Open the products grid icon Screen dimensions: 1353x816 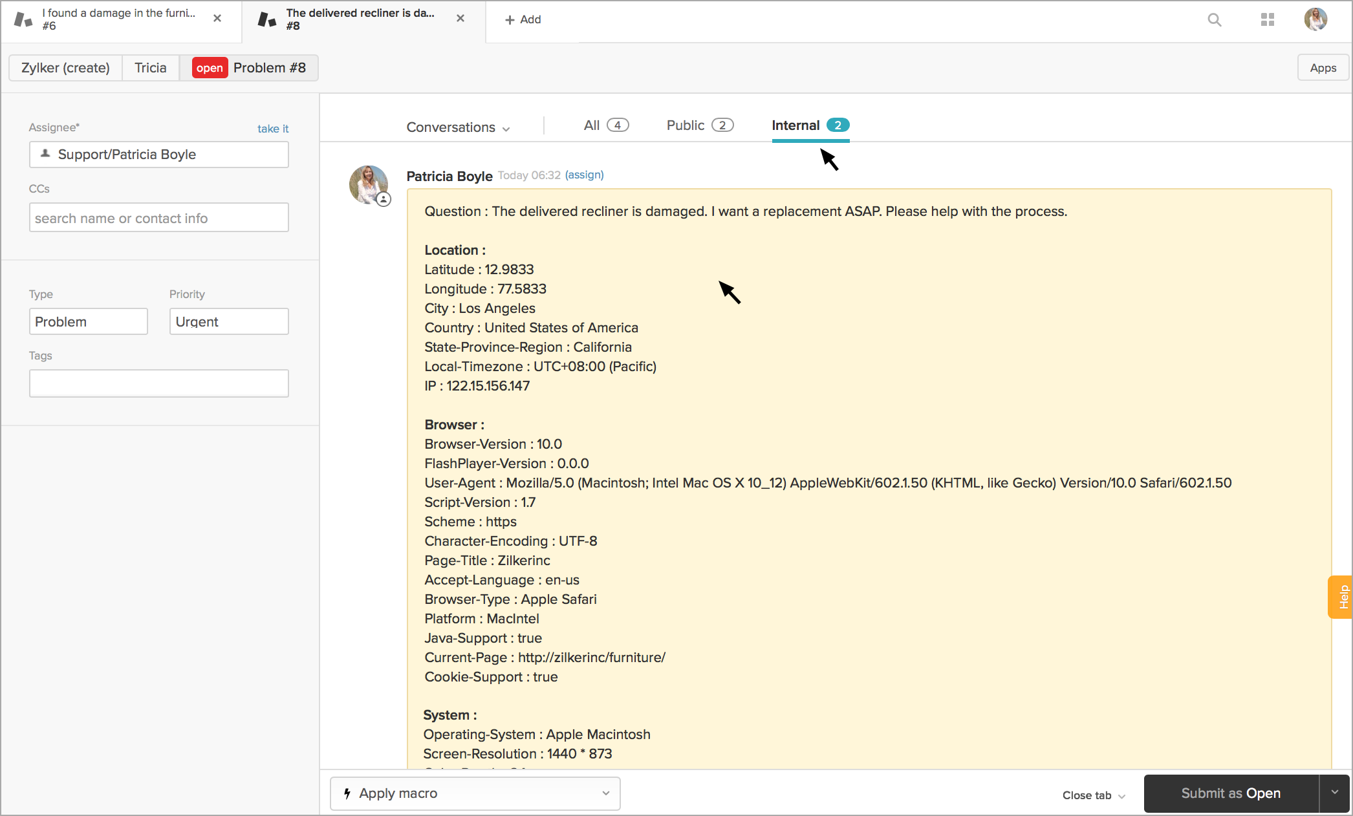click(x=1267, y=20)
